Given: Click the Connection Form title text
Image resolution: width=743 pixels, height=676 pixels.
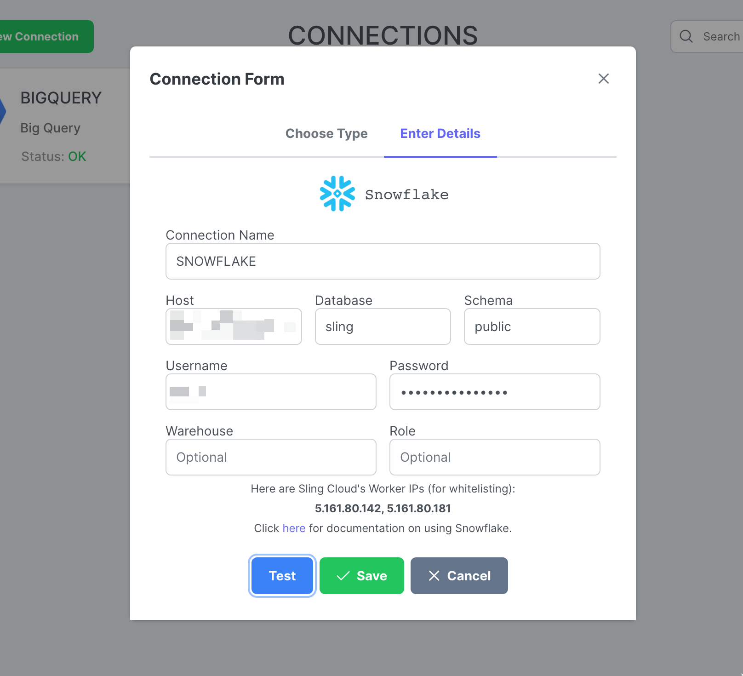Looking at the screenshot, I should (x=217, y=79).
